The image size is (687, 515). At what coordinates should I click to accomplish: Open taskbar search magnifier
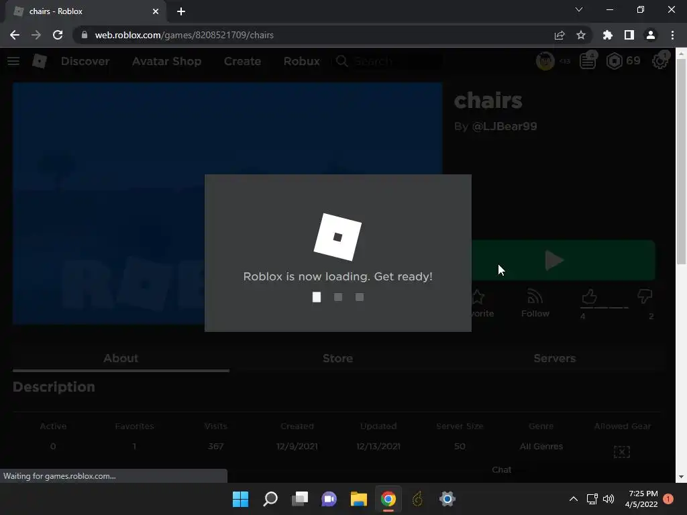(x=270, y=499)
